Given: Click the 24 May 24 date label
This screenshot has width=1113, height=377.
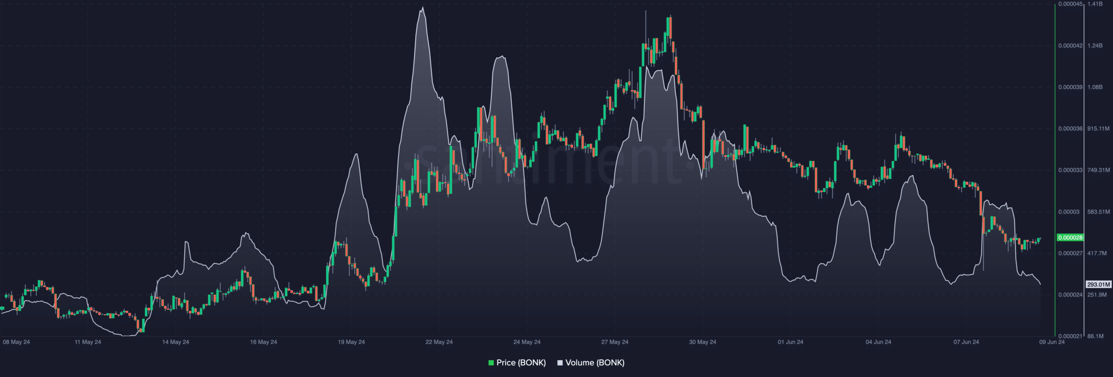Looking at the screenshot, I should [x=527, y=342].
